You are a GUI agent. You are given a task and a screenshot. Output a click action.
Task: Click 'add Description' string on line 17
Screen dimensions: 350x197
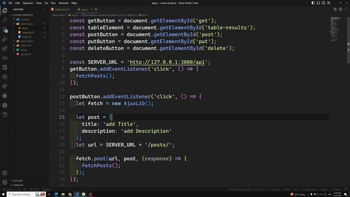146,131
